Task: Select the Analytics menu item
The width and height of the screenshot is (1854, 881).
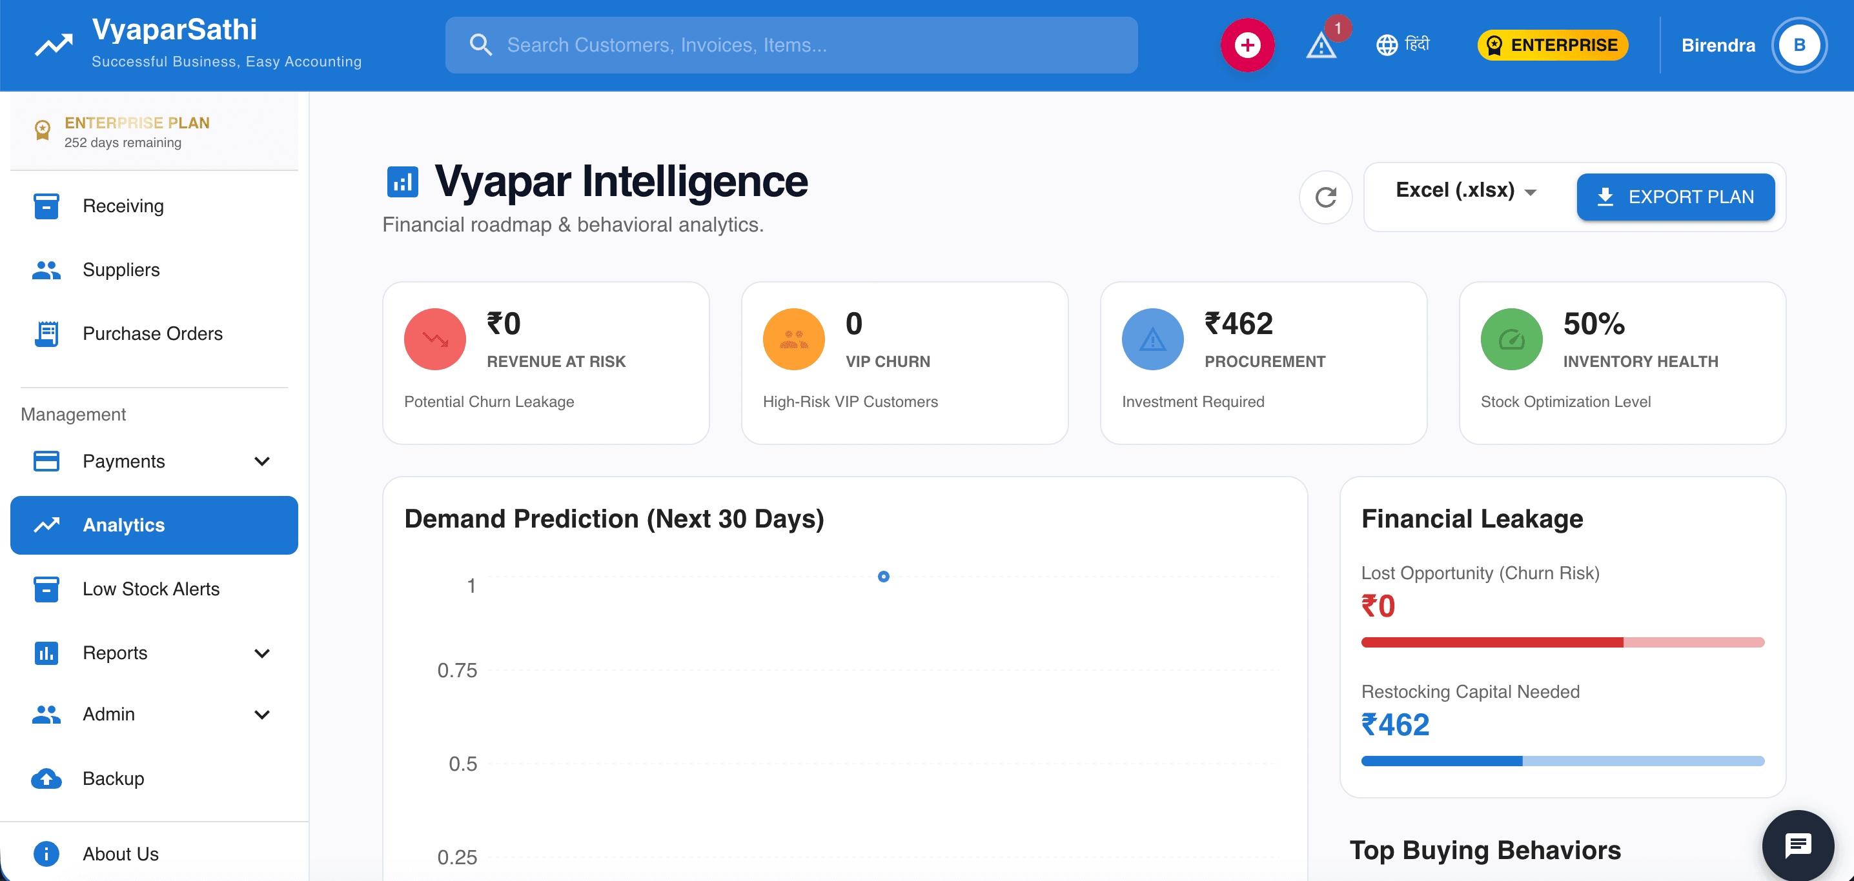Action: coord(154,525)
